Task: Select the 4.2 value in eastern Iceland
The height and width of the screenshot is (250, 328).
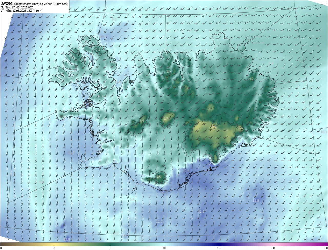Action: click(251, 79)
